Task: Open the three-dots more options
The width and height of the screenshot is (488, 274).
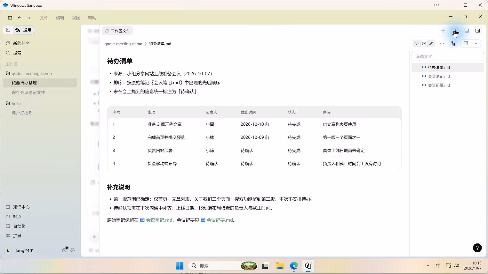Action: 442,43
